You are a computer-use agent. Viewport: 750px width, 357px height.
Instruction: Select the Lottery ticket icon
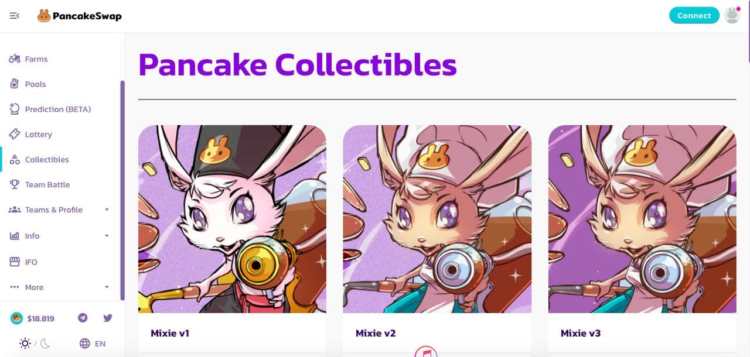(15, 134)
